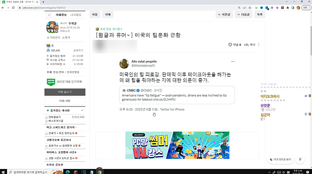This screenshot has height=174, width=312.
Task: Click the browser back arrow
Action: tap(3, 7)
